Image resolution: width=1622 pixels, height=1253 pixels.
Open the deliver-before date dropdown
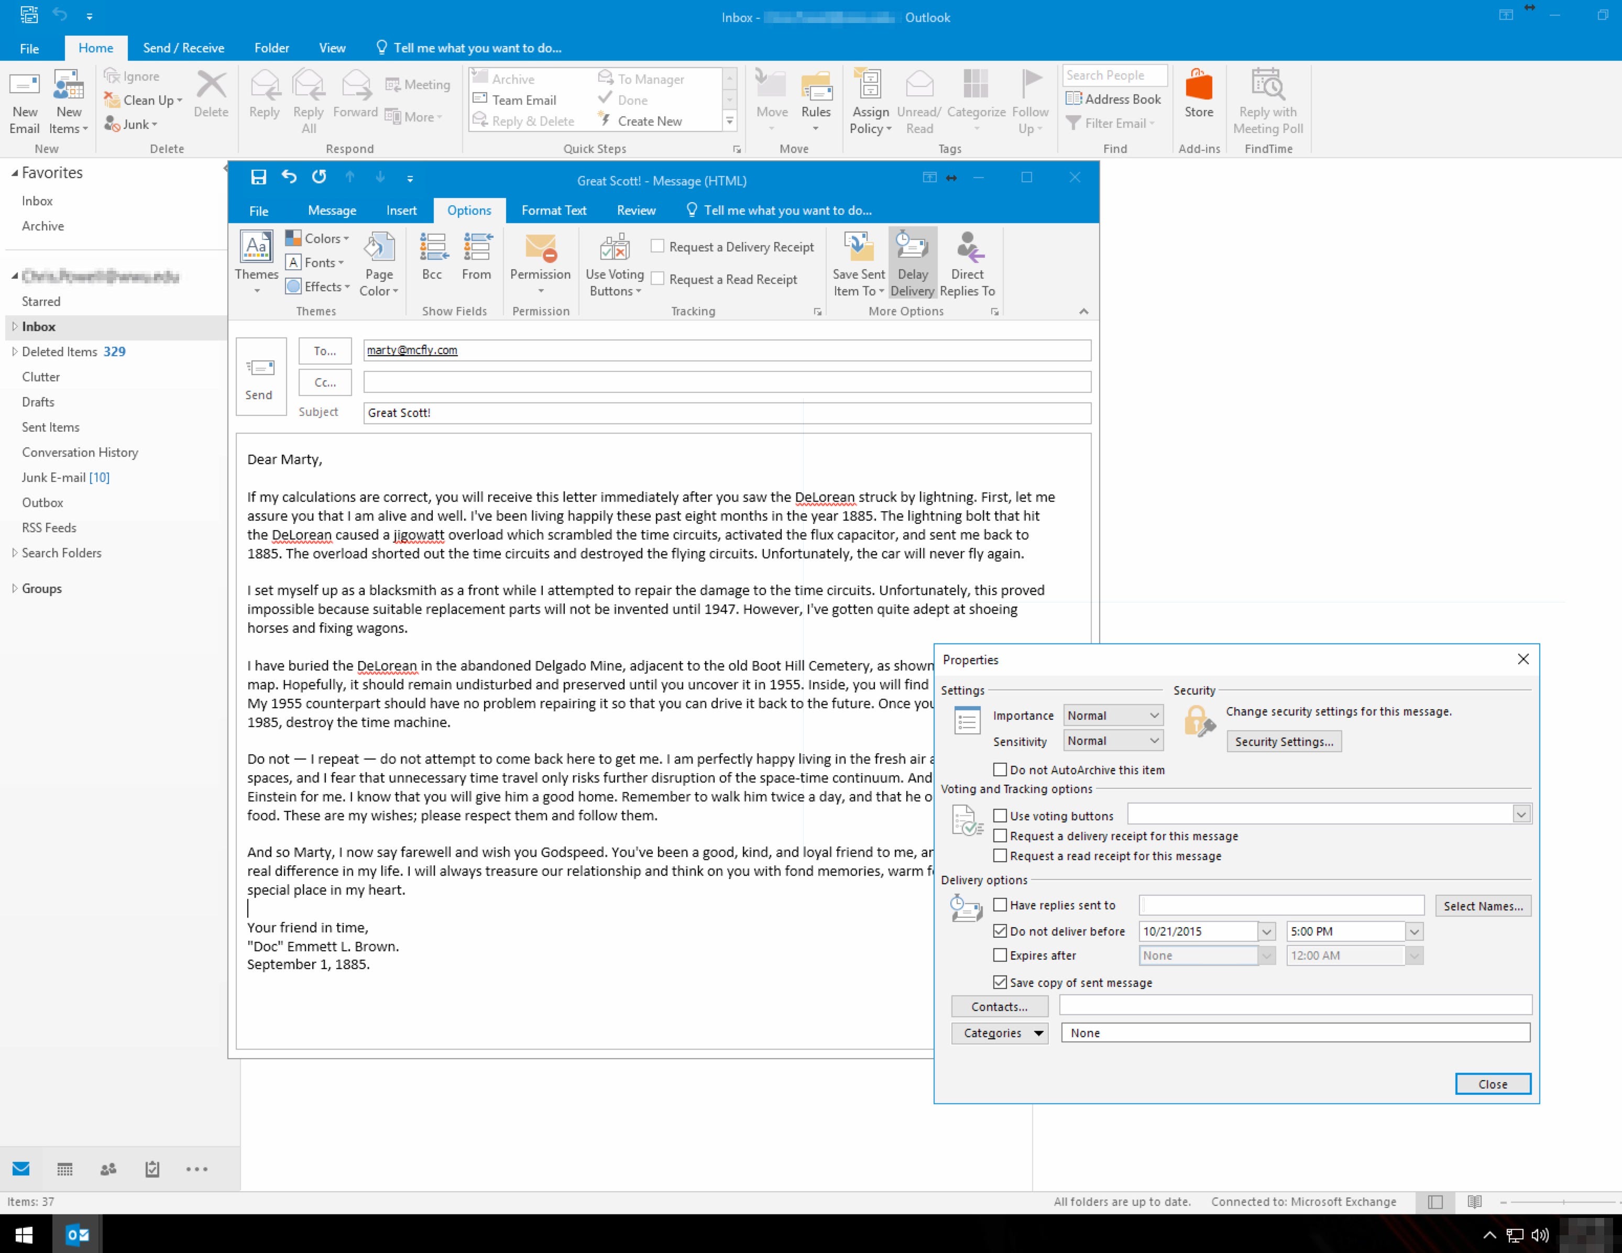coord(1267,931)
